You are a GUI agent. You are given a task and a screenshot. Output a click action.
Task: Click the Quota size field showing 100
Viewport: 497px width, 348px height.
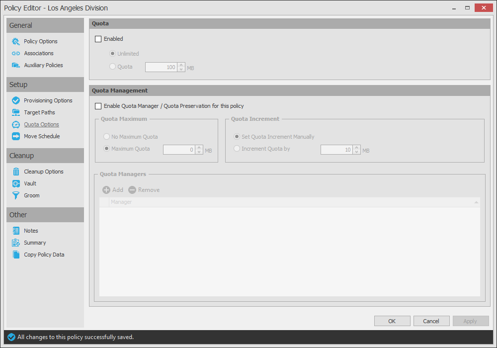click(162, 67)
